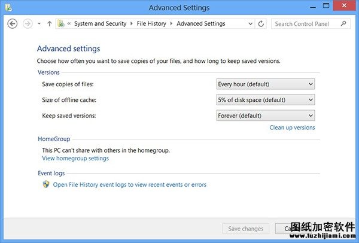Navigate to File History breadcrumb

151,23
